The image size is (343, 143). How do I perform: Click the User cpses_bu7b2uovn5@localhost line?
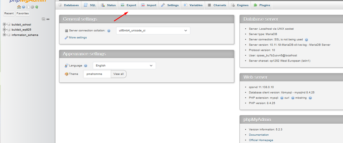coord(273,55)
